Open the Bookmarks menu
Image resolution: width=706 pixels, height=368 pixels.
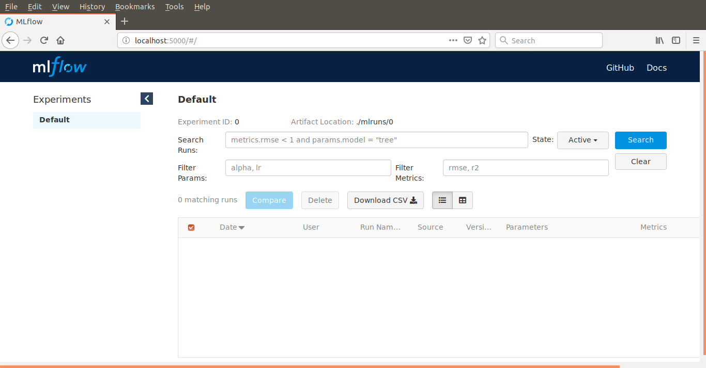pos(135,7)
